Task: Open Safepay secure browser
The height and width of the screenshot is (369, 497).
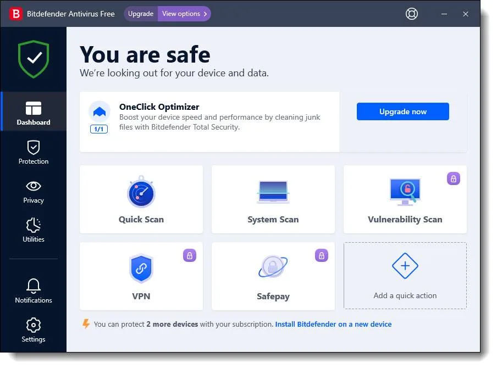Action: 273,276
